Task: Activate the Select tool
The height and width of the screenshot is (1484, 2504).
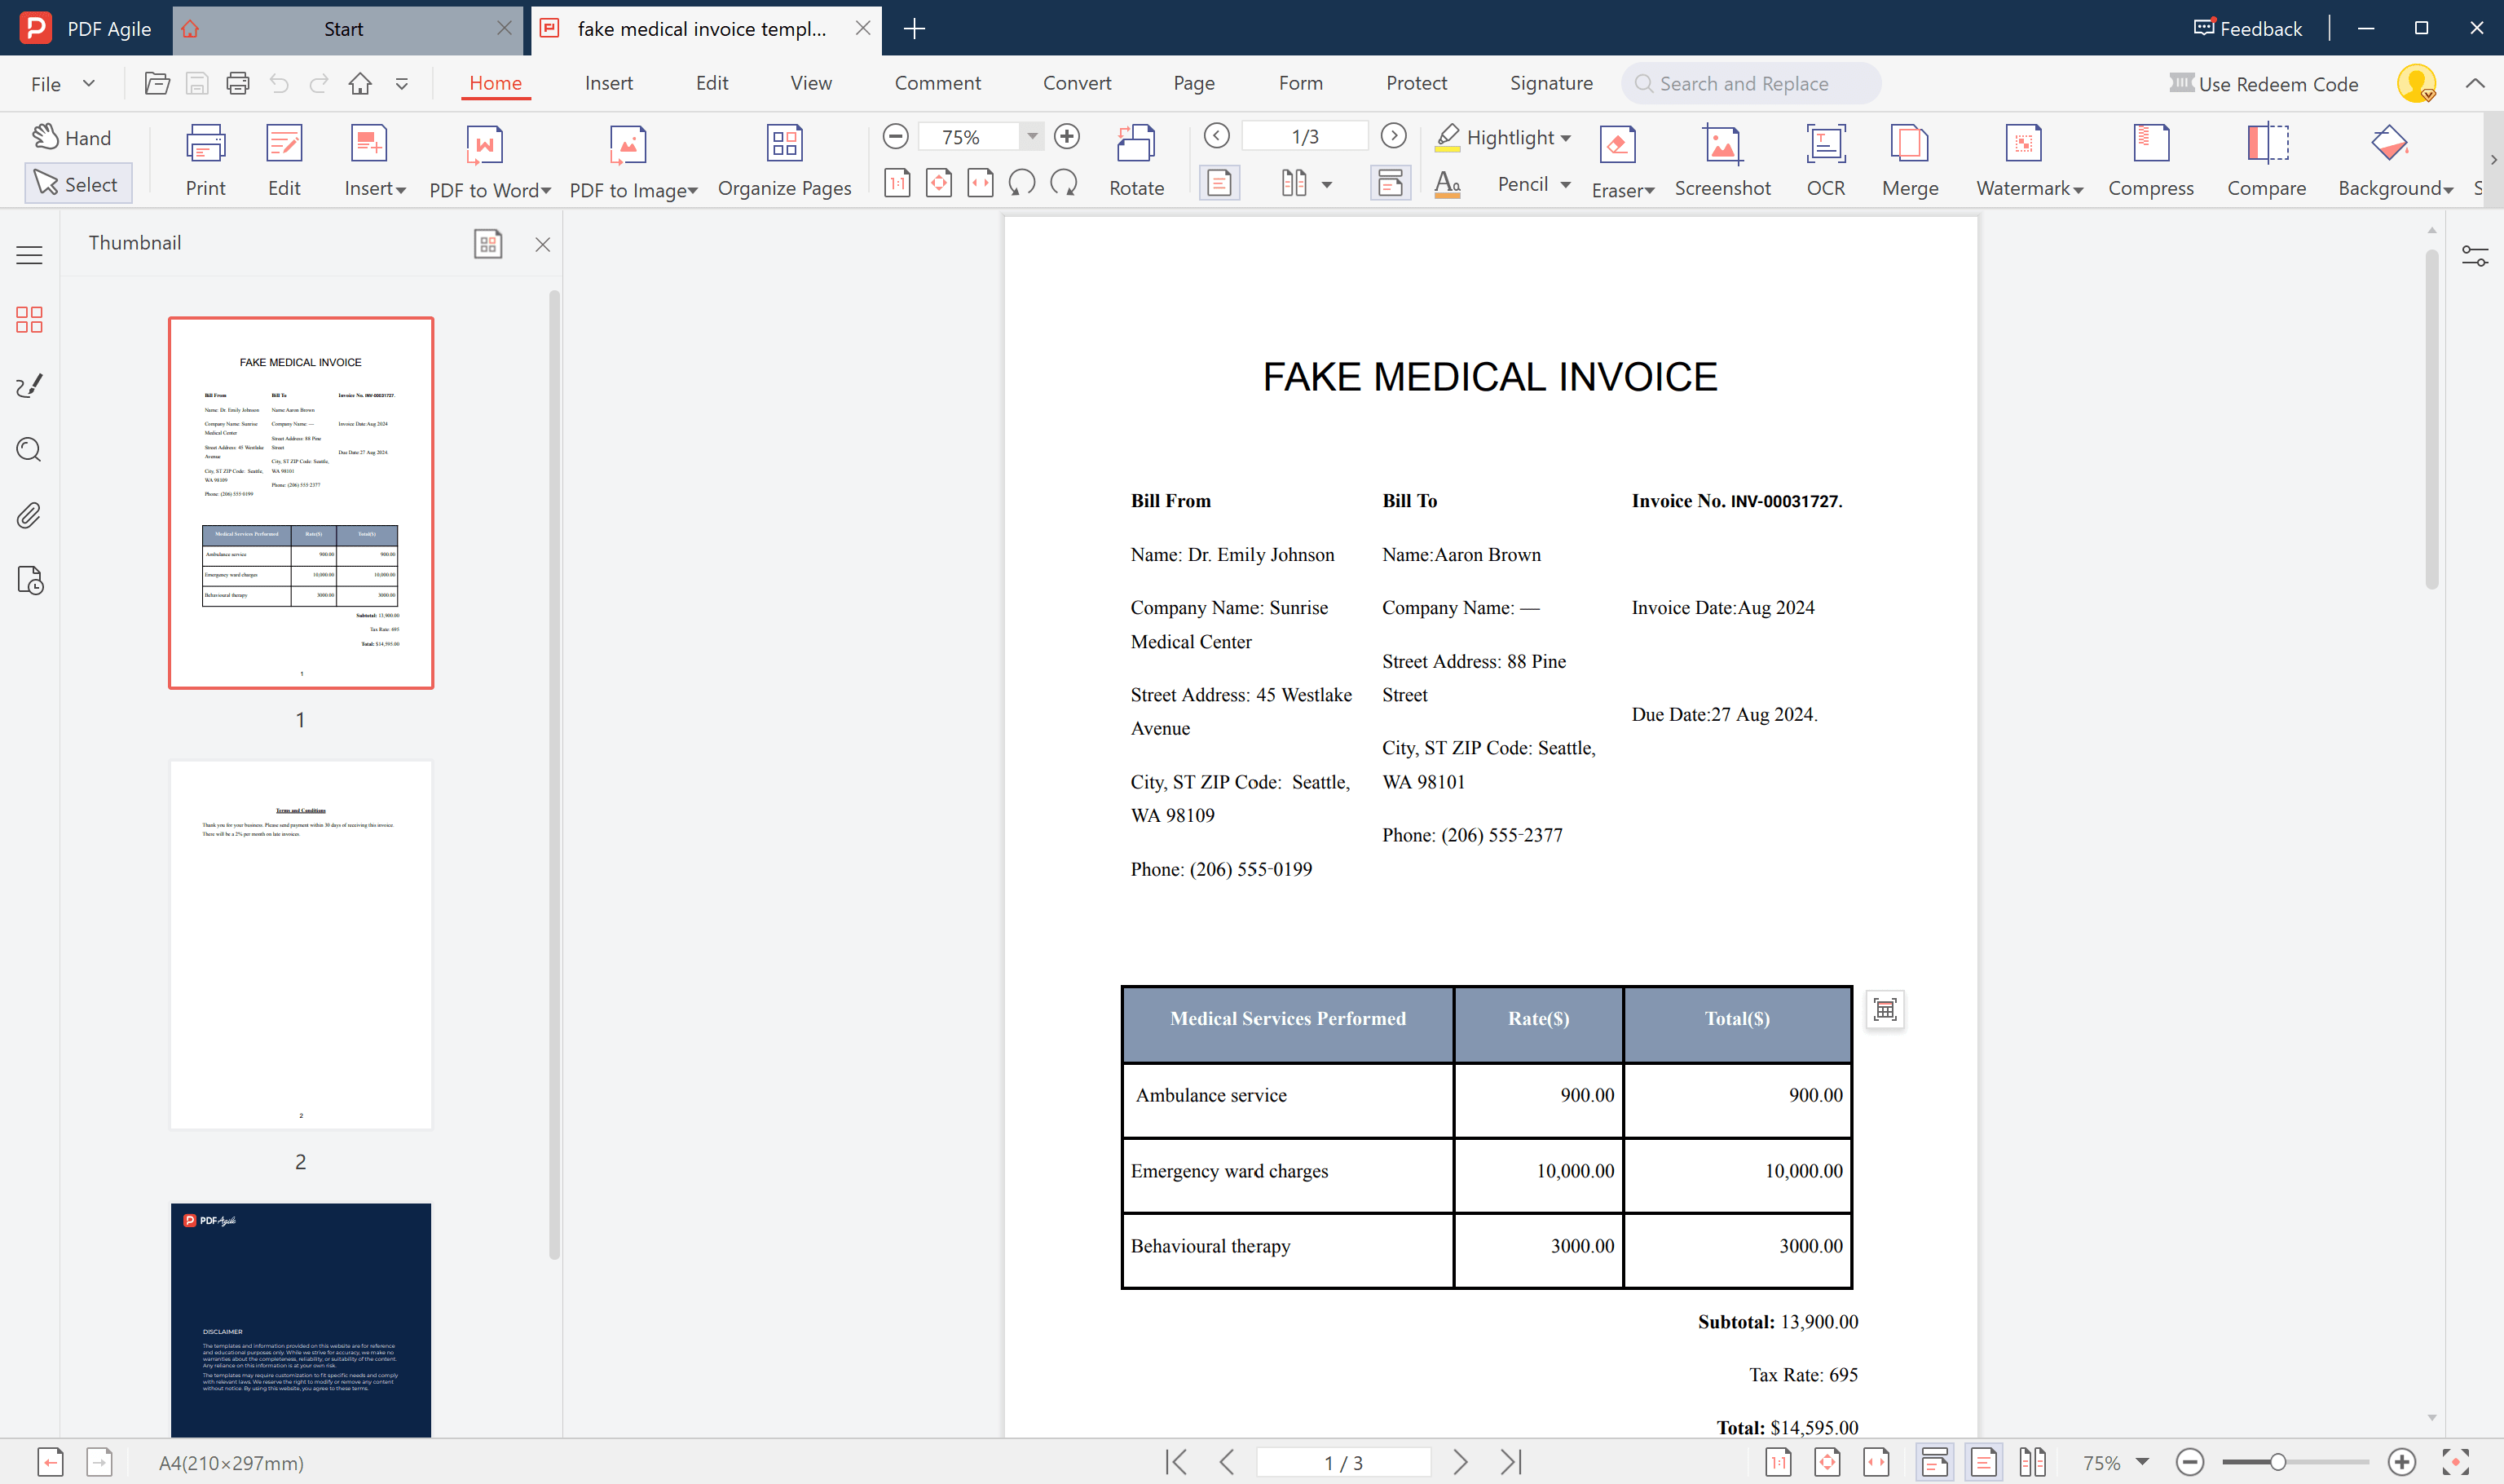Action: (77, 184)
